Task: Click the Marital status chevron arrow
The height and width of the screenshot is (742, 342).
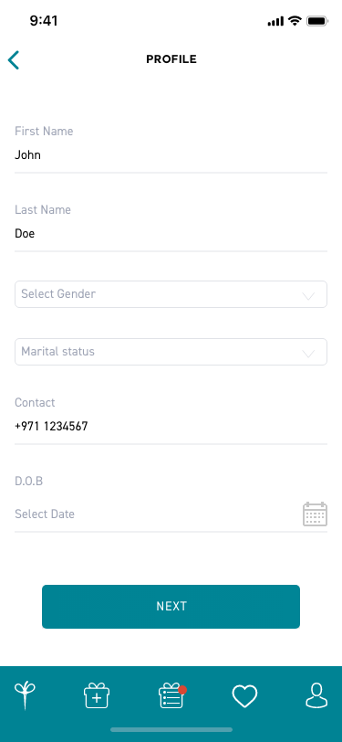Action: (308, 354)
